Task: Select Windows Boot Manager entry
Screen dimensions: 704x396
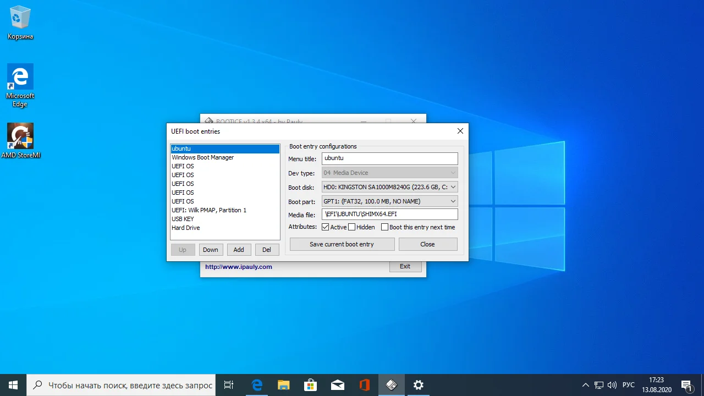Action: 203,157
